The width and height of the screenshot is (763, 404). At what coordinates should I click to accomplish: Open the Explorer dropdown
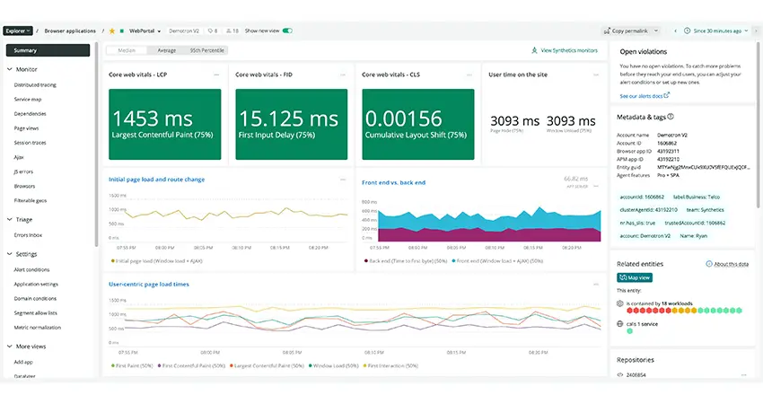click(x=18, y=31)
